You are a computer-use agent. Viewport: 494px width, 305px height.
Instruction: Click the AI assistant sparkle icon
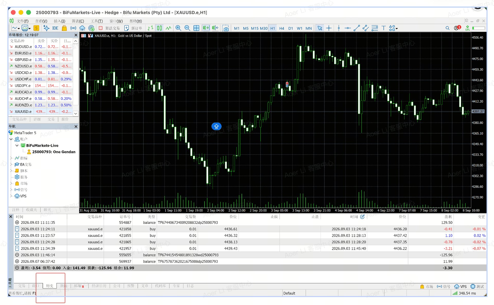click(x=46, y=28)
